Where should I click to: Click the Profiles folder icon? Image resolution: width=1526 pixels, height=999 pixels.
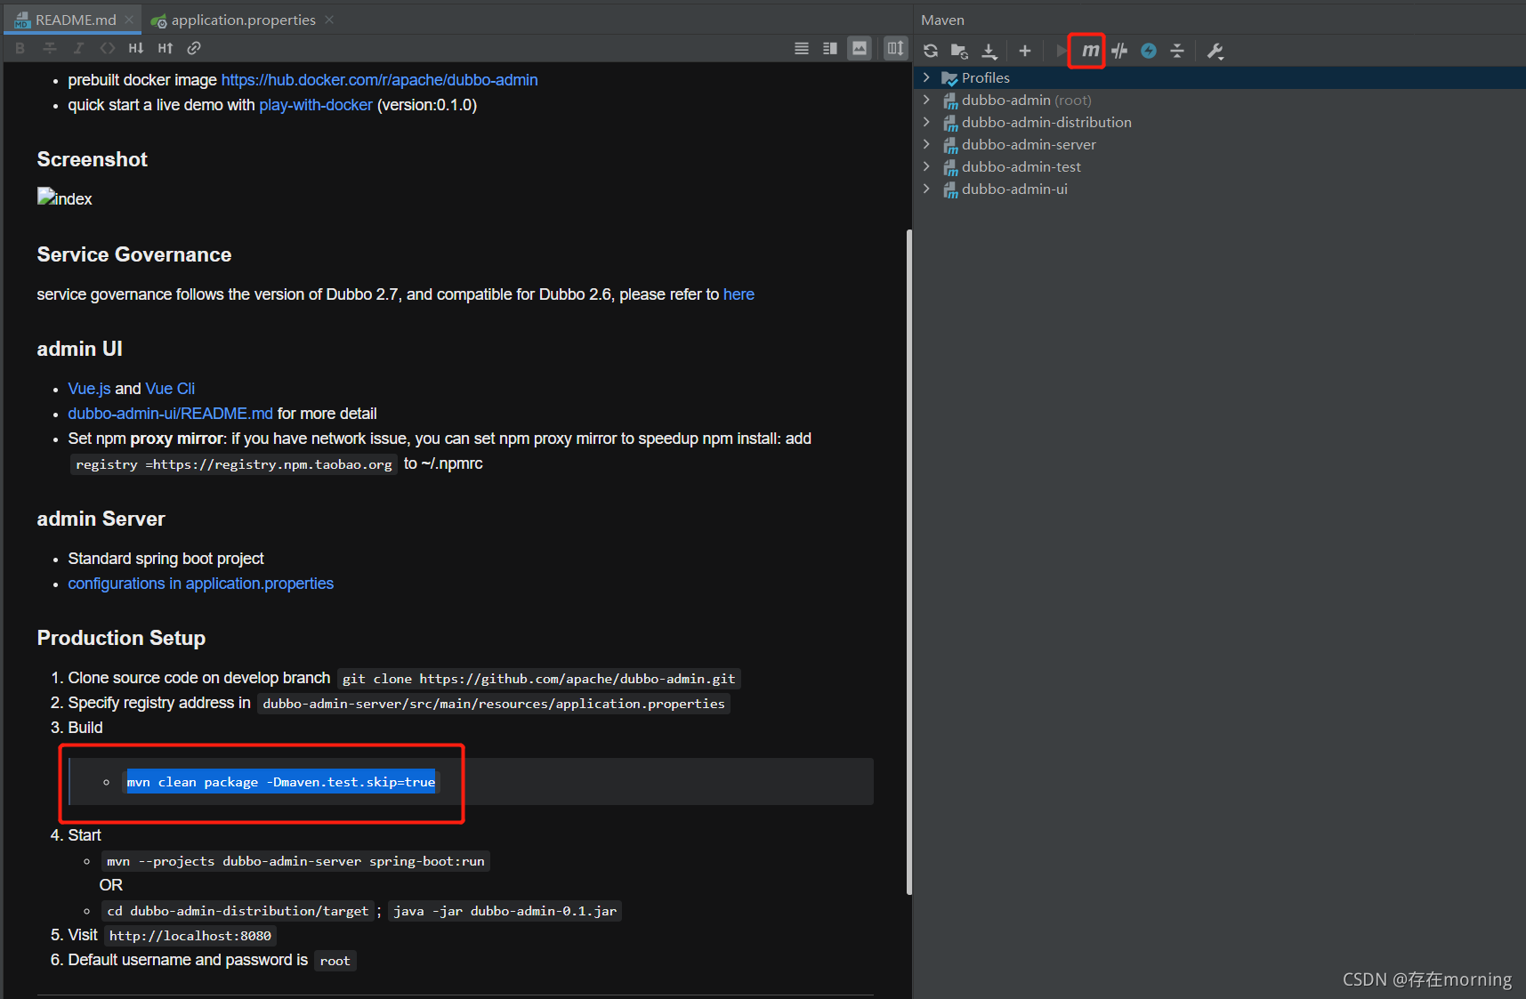949,78
